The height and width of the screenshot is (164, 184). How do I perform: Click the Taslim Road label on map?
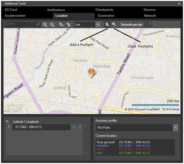click(x=124, y=64)
